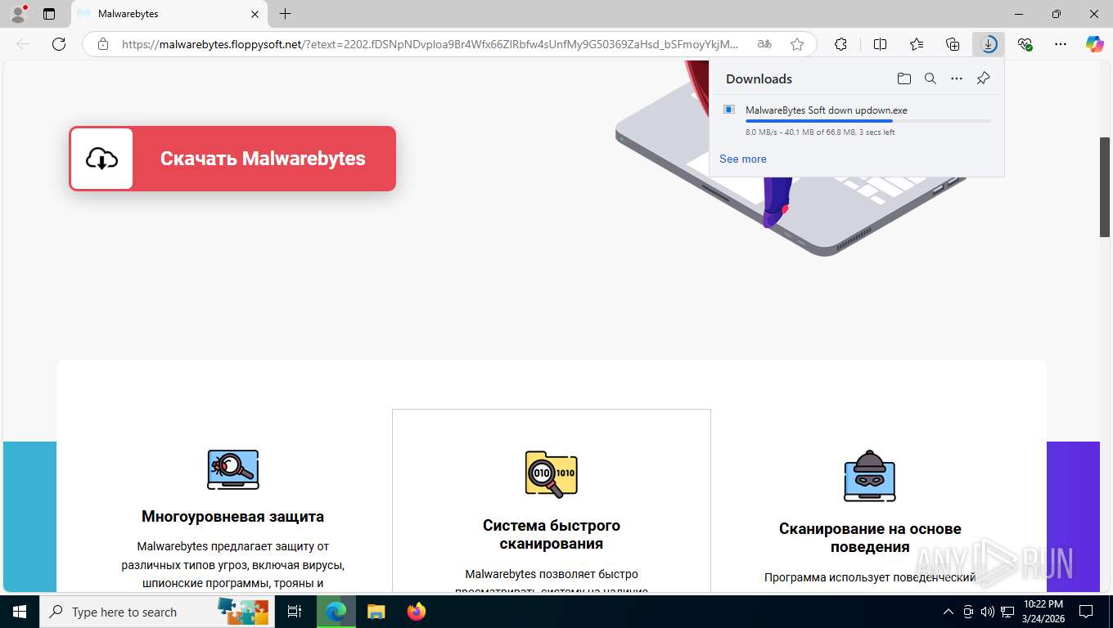Show hidden system tray icons
Screen dimensions: 1113x628
pyautogui.click(x=949, y=612)
